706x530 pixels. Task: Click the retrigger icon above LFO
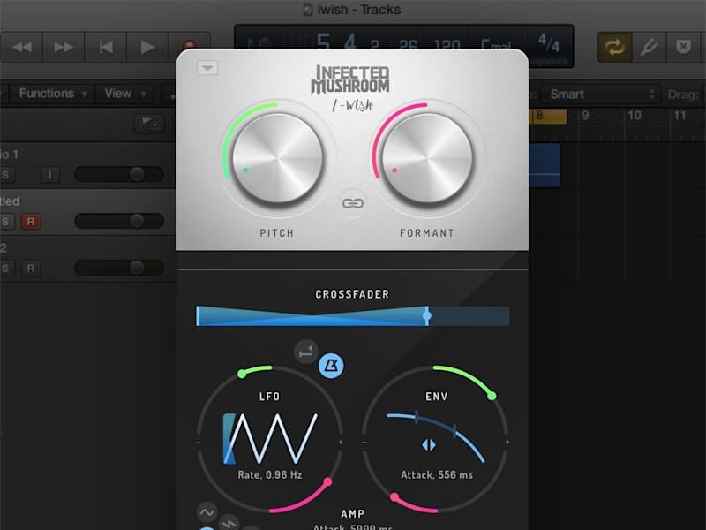click(x=306, y=352)
